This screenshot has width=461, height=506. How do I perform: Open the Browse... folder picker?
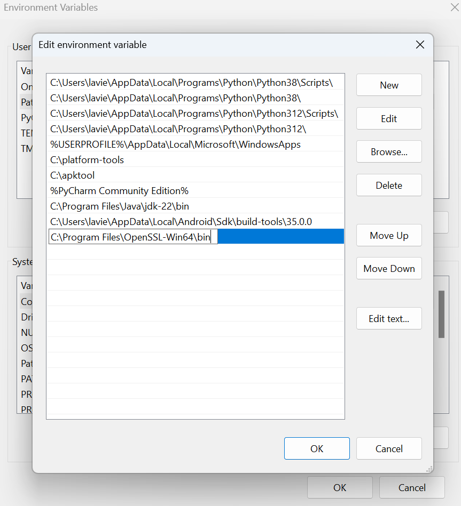click(389, 151)
